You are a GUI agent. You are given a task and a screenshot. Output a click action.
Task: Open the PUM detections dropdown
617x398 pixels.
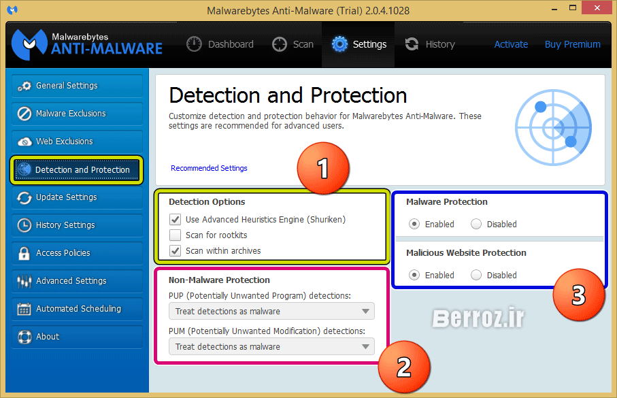pos(271,347)
